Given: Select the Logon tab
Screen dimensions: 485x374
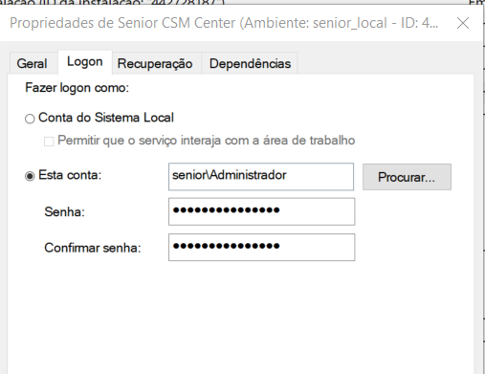Looking at the screenshot, I should tap(85, 62).
